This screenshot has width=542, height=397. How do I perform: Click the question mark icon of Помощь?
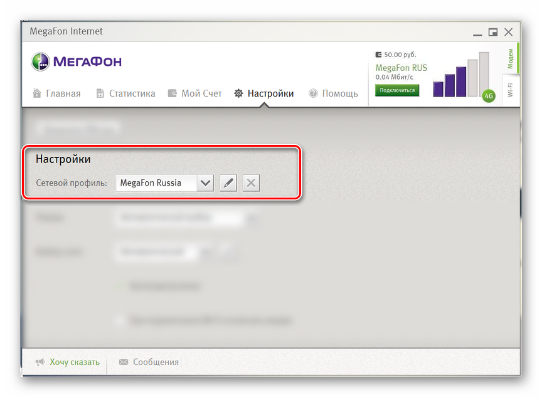313,93
